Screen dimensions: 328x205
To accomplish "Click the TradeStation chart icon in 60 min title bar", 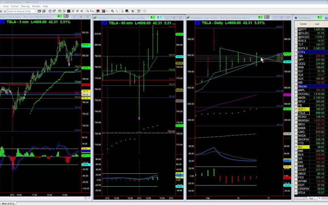I will click(95, 18).
